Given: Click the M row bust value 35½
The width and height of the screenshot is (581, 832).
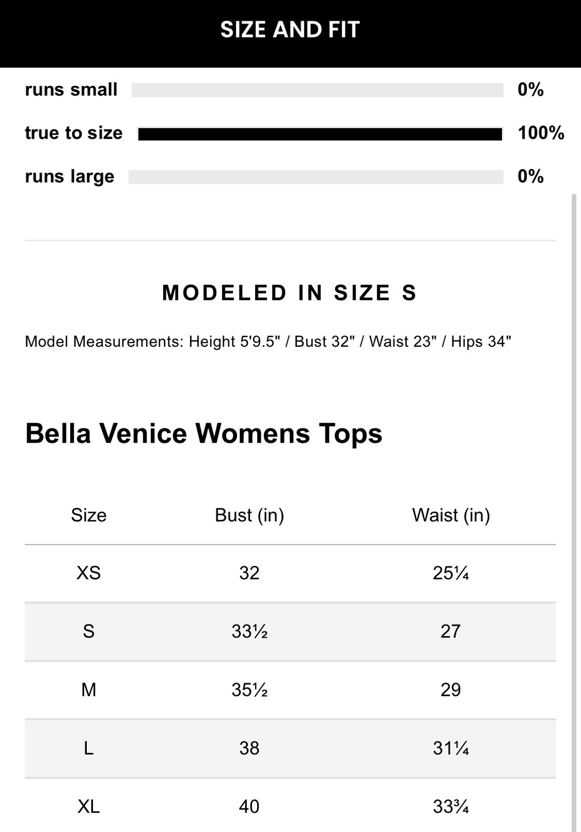Looking at the screenshot, I should 249,690.
